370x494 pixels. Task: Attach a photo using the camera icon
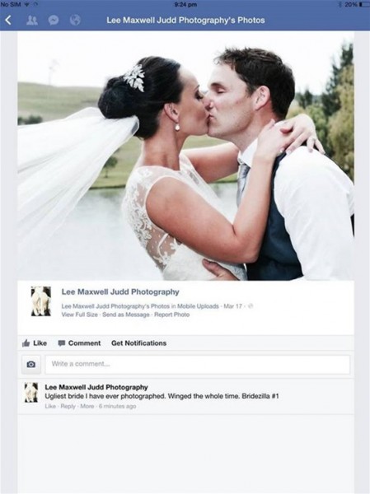[31, 365]
